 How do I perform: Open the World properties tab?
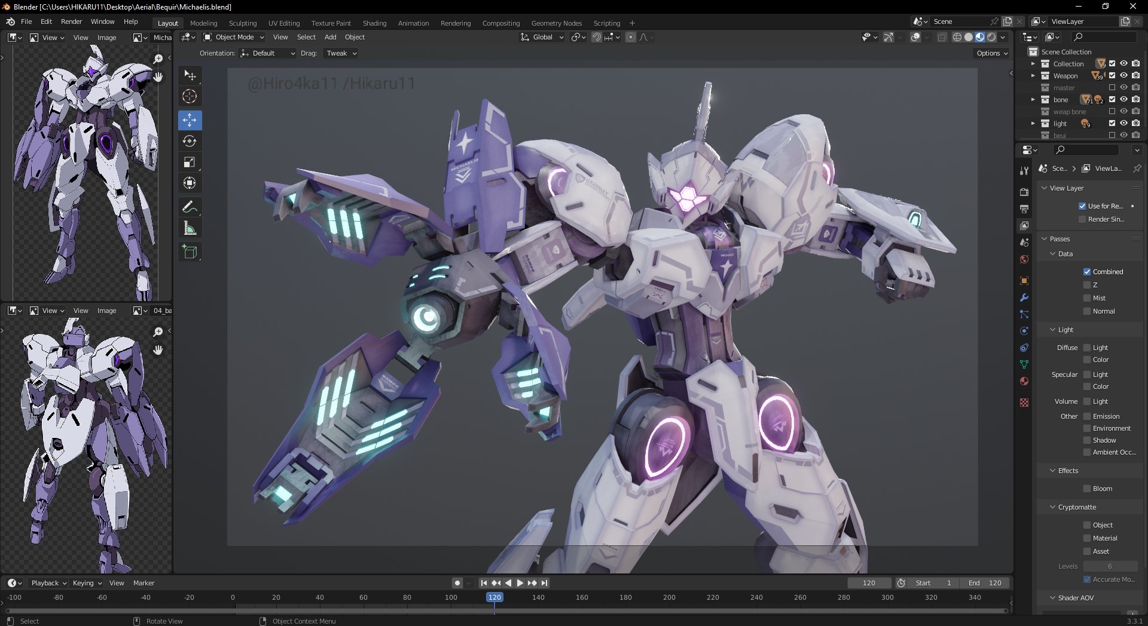[1024, 259]
